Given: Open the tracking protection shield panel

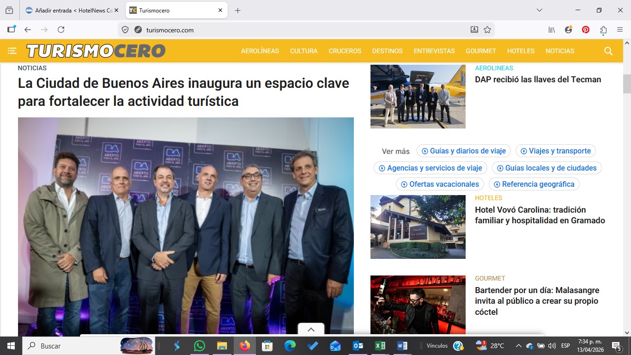Looking at the screenshot, I should click(x=125, y=29).
